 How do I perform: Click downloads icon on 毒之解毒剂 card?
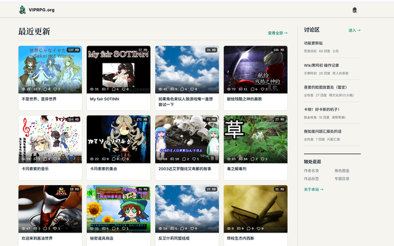click(x=241, y=159)
